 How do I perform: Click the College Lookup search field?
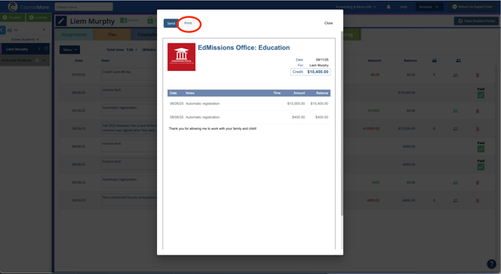[x=84, y=7]
